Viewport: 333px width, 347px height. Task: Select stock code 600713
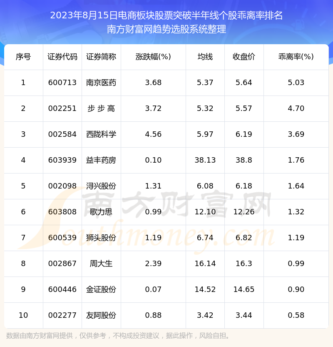(62, 83)
